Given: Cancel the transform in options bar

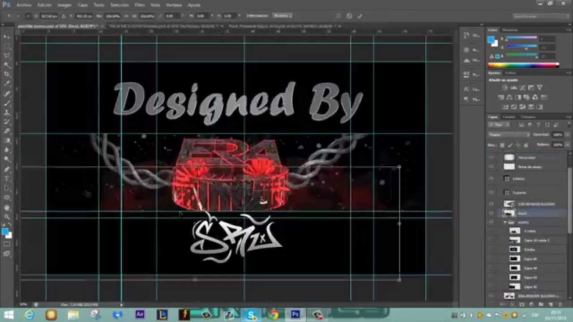Looking at the screenshot, I should pos(349,16).
